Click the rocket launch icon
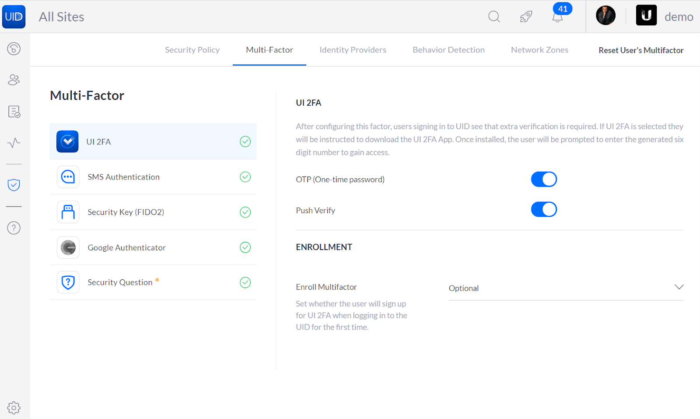The height and width of the screenshot is (419, 700). tap(526, 17)
